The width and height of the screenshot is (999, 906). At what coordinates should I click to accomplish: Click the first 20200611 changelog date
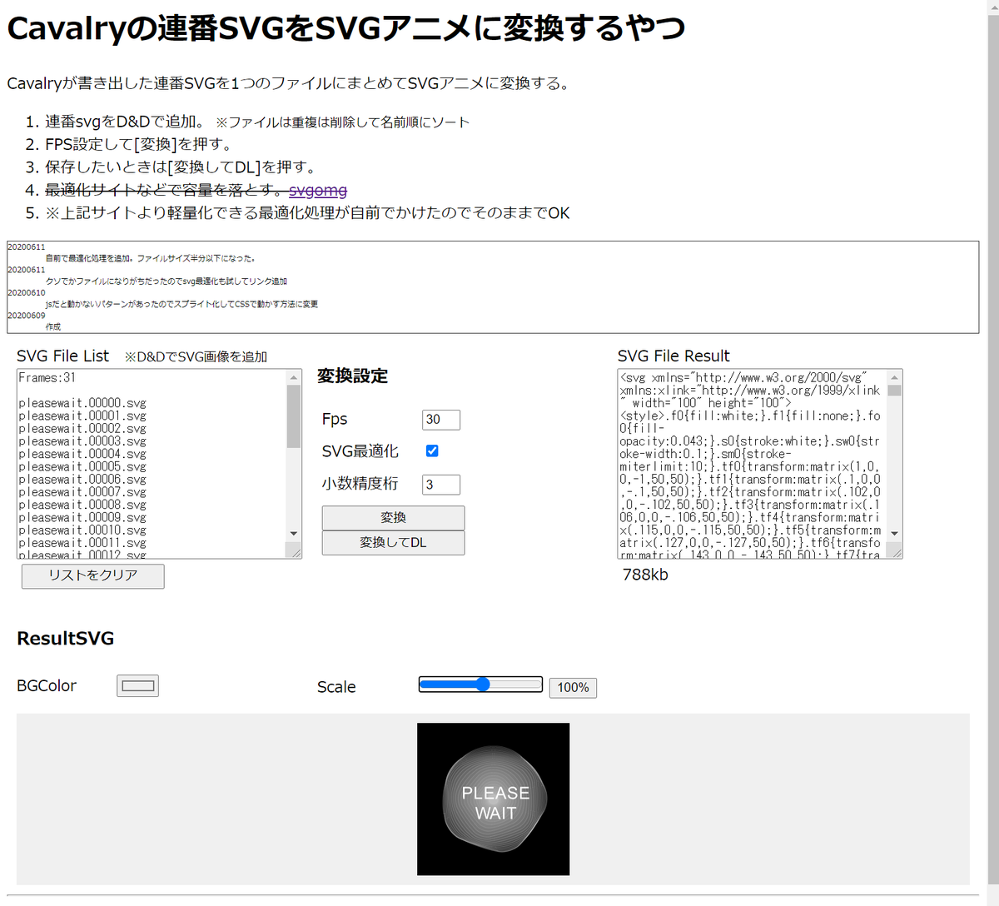(27, 247)
